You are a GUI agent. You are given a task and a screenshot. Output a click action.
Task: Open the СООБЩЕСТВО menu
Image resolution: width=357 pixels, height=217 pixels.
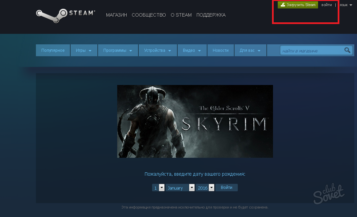coord(149,15)
